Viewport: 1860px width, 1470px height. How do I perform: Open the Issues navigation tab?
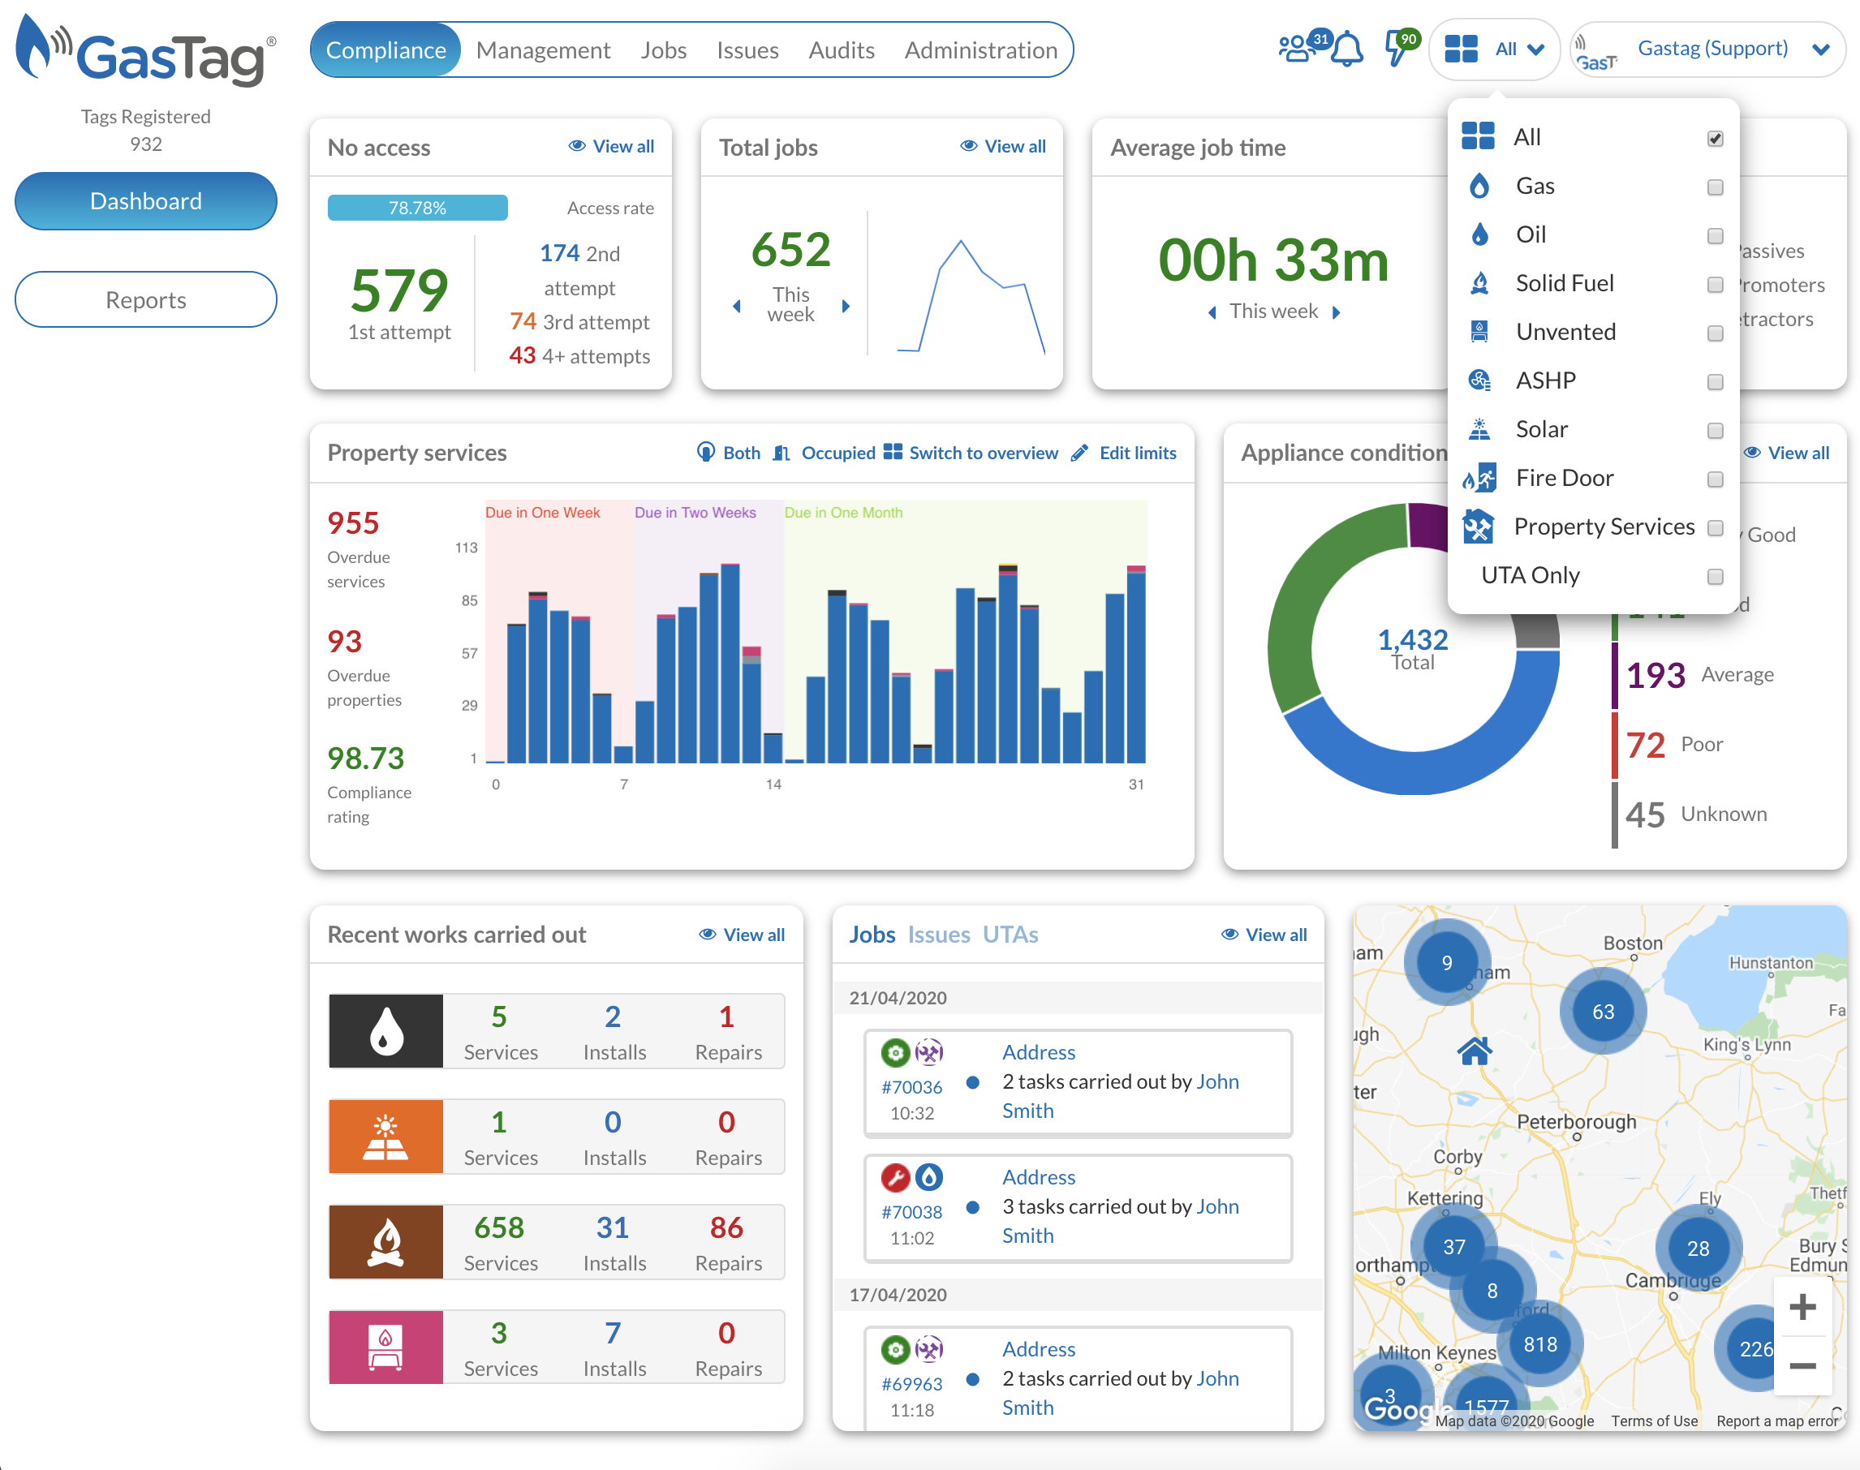(x=747, y=50)
